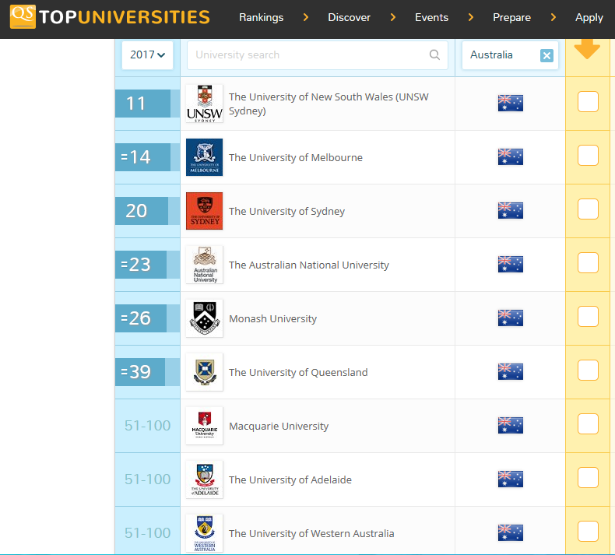Open University of Melbourne logo

point(204,157)
